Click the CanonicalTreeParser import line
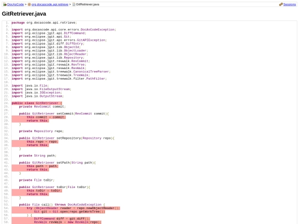Screen dimensions: 299x224 click(x=61, y=71)
